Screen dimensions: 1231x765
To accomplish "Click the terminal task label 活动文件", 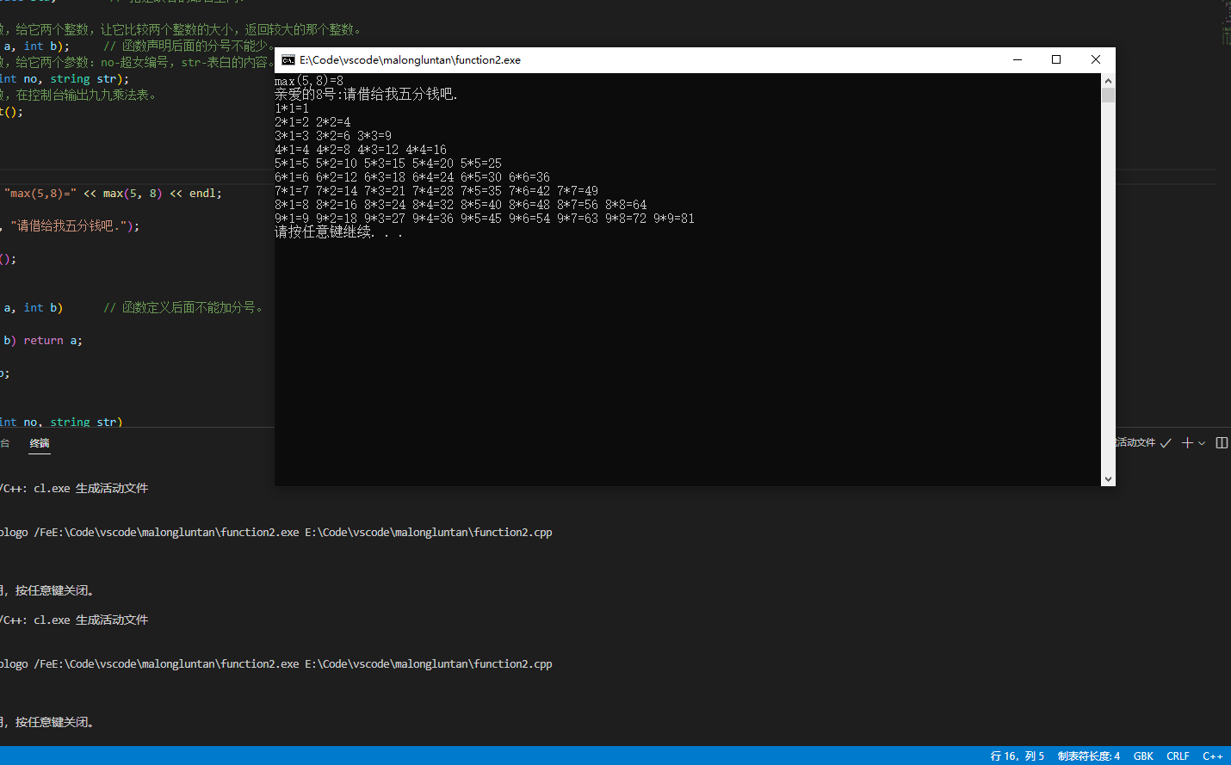I will pyautogui.click(x=1135, y=442).
